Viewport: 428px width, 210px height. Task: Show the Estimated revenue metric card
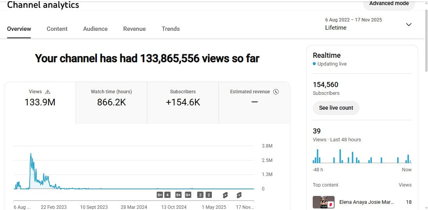pos(254,103)
